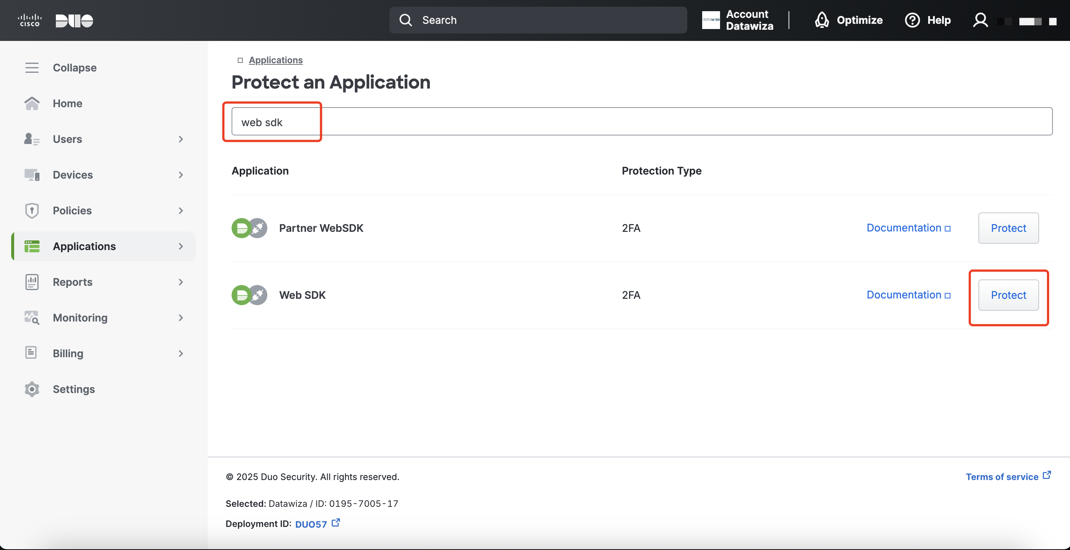Click the Collapse hamburger icon
The width and height of the screenshot is (1070, 550).
pyautogui.click(x=32, y=68)
